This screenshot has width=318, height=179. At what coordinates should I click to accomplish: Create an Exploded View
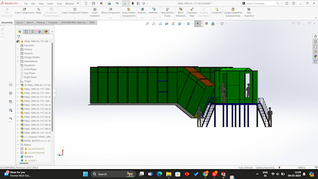(x=192, y=12)
